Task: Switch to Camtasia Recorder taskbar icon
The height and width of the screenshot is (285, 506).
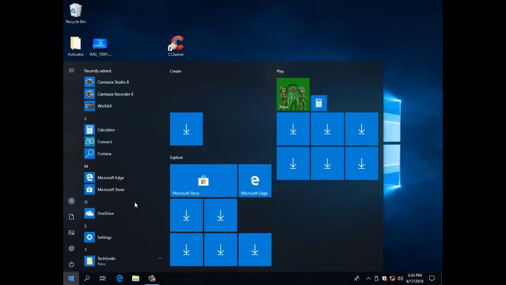Action: click(152, 279)
